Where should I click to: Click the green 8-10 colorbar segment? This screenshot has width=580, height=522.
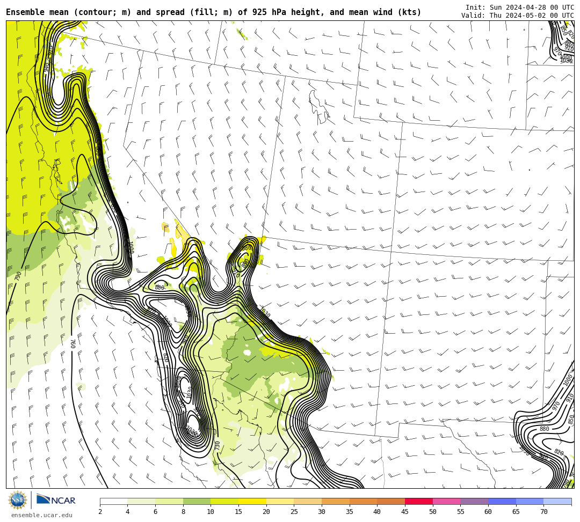pos(197,501)
